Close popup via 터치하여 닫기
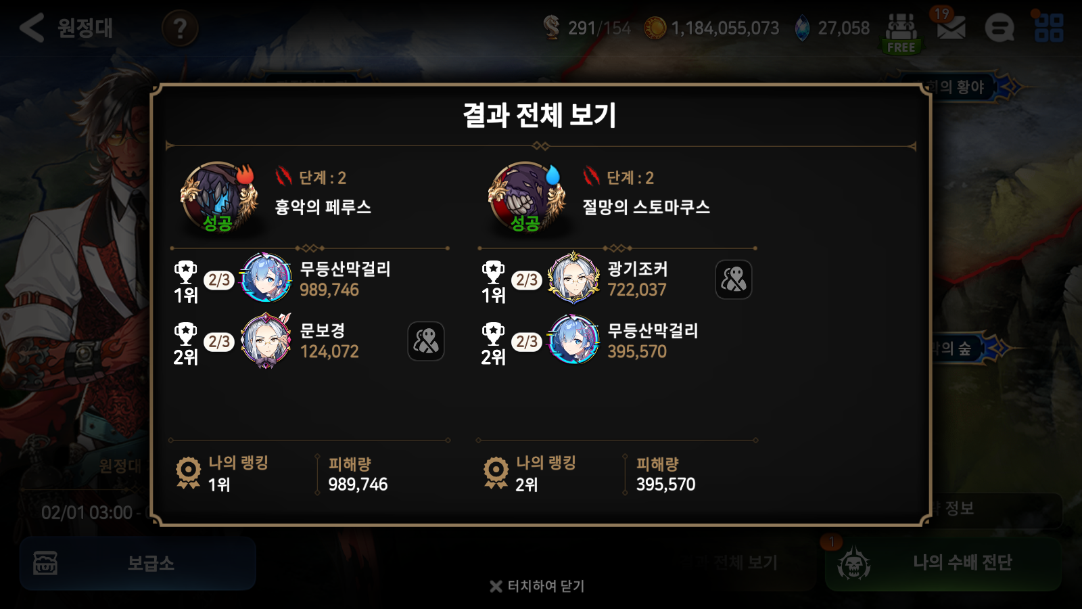Viewport: 1082px width, 609px height. tap(537, 586)
